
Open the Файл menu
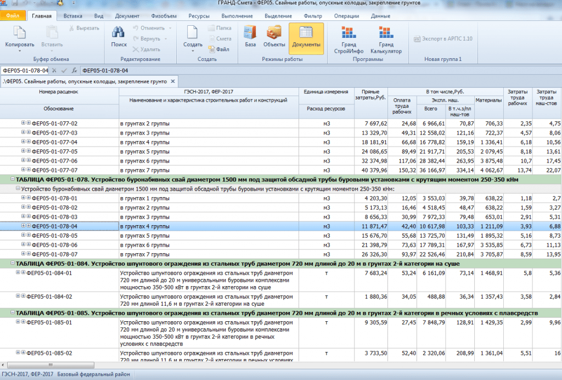click(13, 15)
